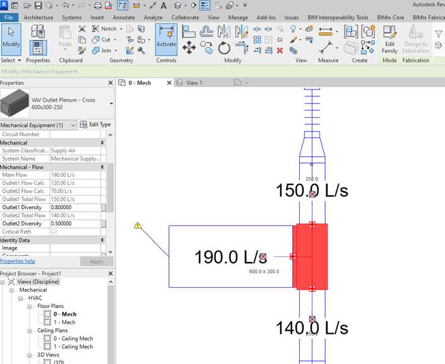This screenshot has height=364, width=445.
Task: Open the Properties help link
Action: [x=18, y=261]
